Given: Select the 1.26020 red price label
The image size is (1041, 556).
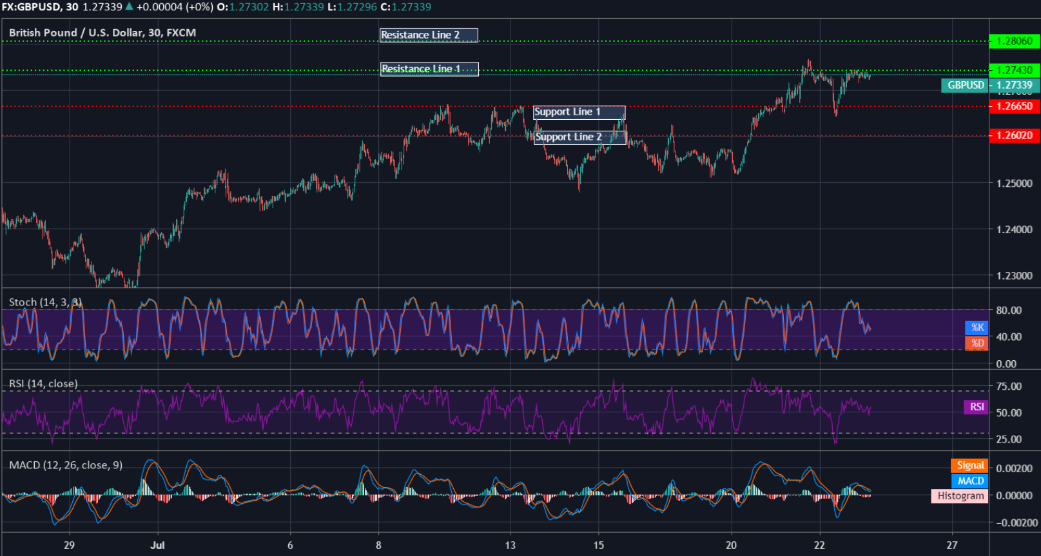Looking at the screenshot, I should pos(1014,135).
